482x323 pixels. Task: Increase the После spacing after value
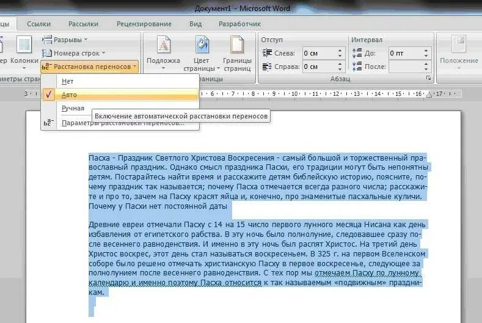pyautogui.click(x=426, y=64)
